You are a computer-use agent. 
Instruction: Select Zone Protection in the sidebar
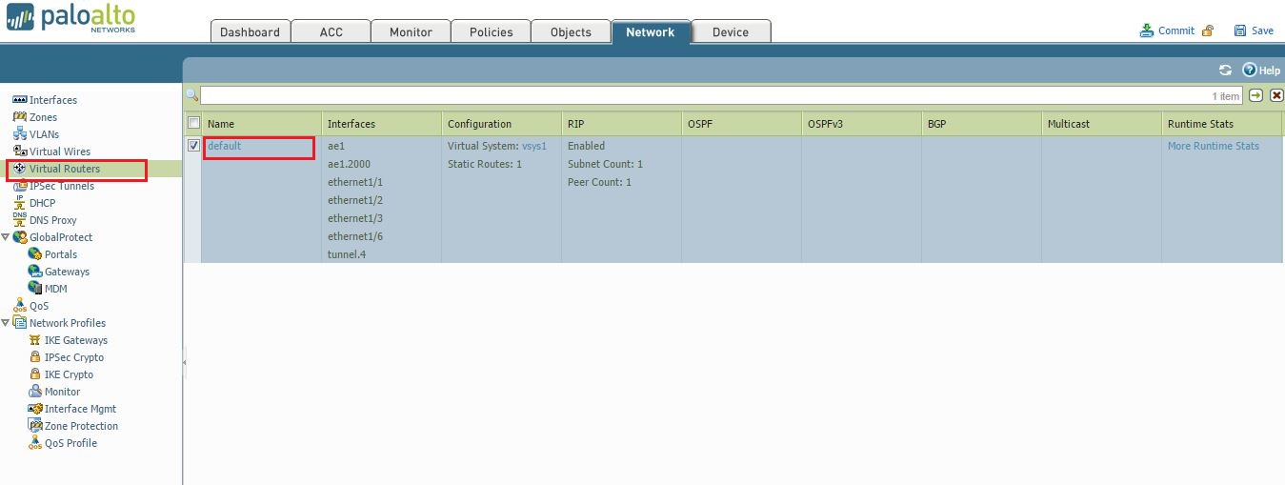pyautogui.click(x=81, y=426)
